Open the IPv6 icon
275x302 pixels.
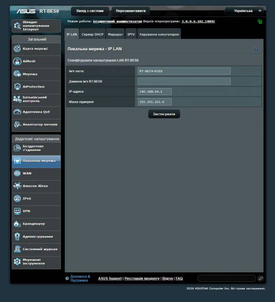pyautogui.click(x=17, y=199)
